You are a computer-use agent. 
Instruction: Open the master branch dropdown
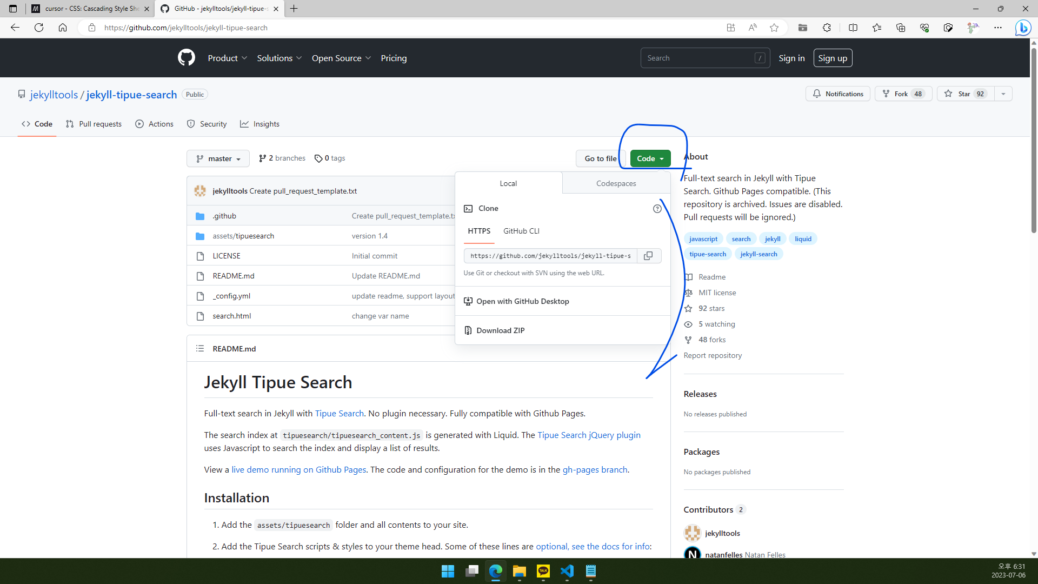click(x=218, y=158)
